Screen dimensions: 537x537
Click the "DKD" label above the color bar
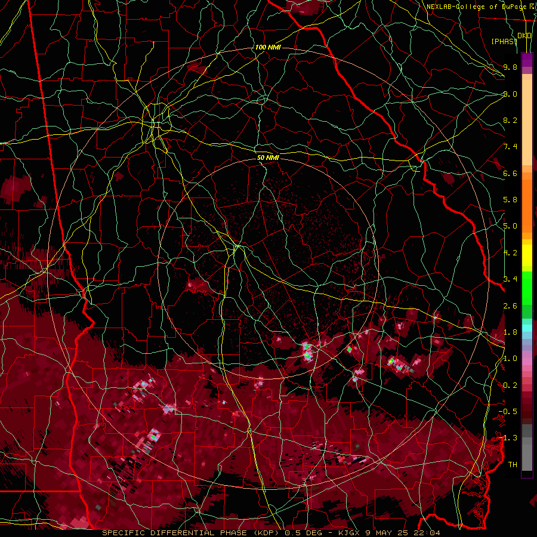(x=524, y=35)
